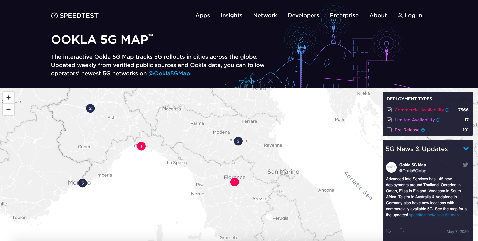Click the DEPLOYMENT TYPES heading
The height and width of the screenshot is (241, 478).
pyautogui.click(x=409, y=99)
